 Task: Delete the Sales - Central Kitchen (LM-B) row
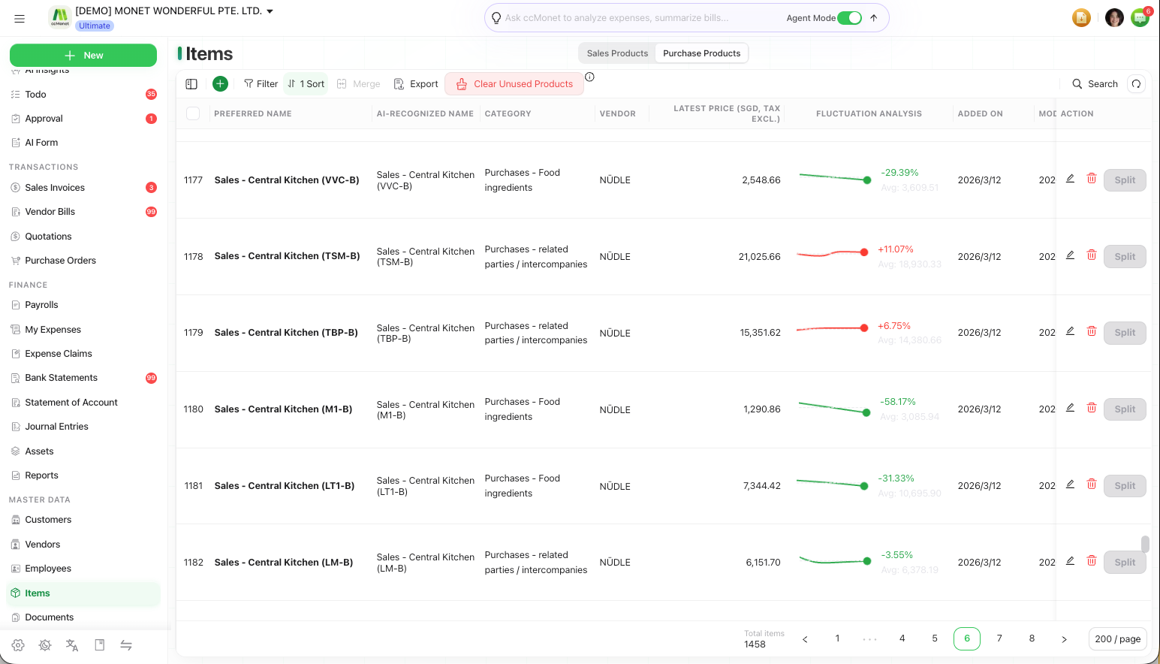(1092, 561)
